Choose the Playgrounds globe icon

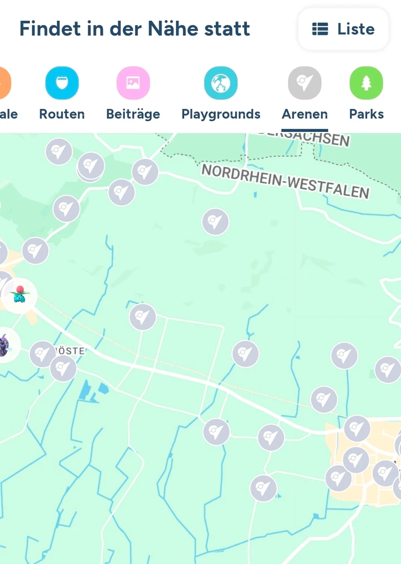[221, 83]
